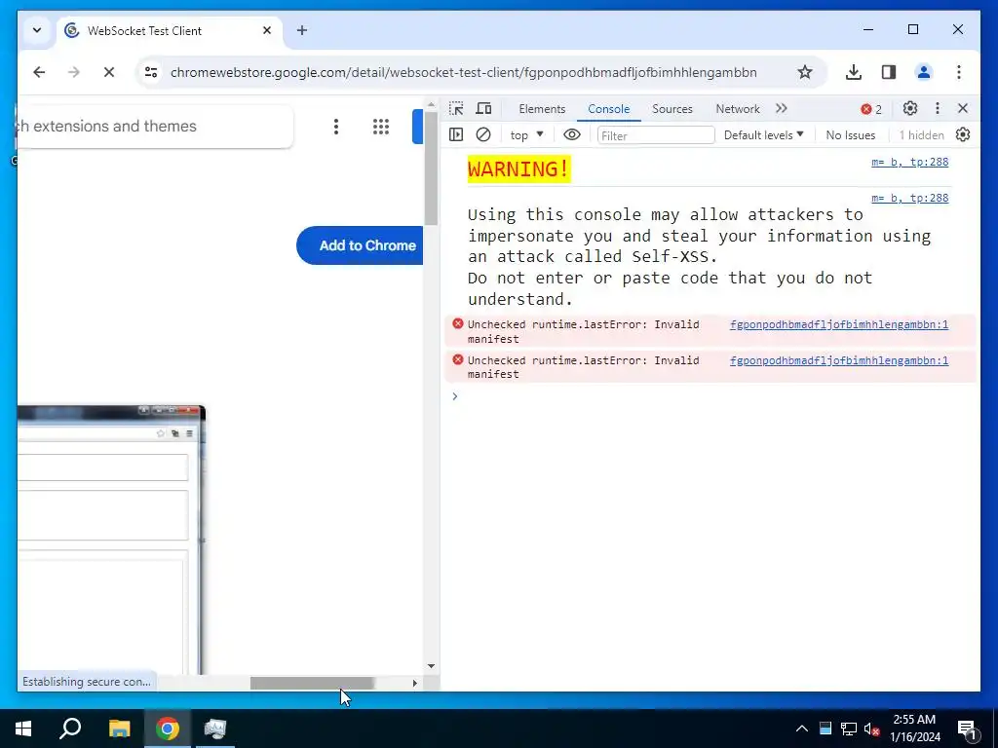The height and width of the screenshot is (748, 998).
Task: Open the Chrome three-dot menu
Action: pyautogui.click(x=959, y=72)
